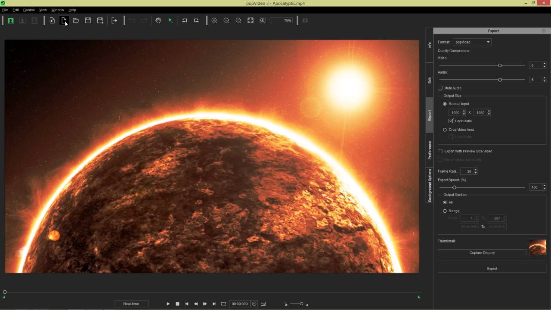
Task: Select the Range output section radio
Action: point(445,211)
